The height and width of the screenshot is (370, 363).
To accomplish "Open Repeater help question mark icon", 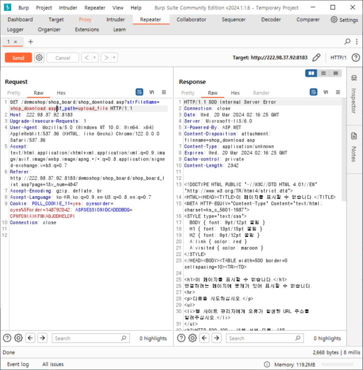I will click(x=355, y=57).
